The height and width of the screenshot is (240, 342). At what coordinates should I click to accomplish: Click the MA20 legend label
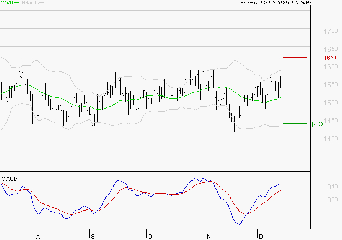coord(7,3)
